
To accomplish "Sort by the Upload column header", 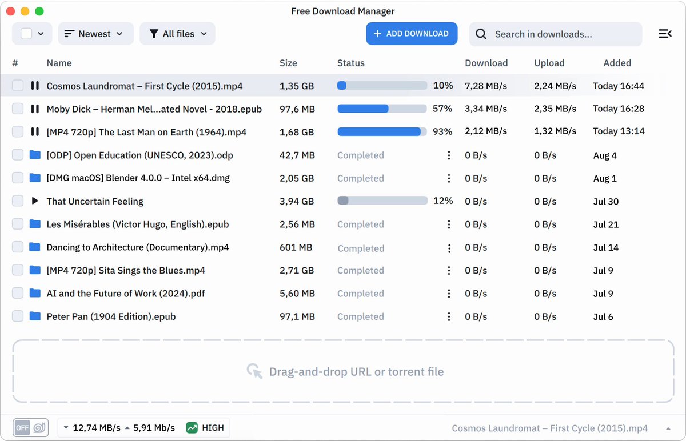I will pyautogui.click(x=549, y=63).
